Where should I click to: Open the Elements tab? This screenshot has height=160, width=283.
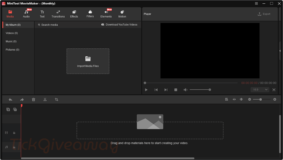(106, 14)
